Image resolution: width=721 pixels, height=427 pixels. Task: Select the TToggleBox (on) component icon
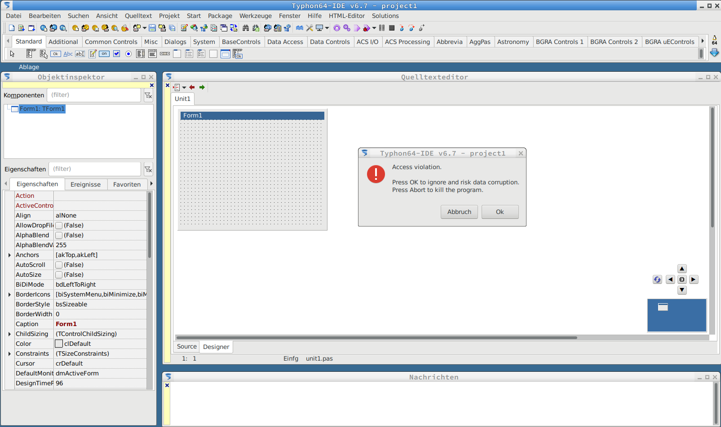[104, 54]
